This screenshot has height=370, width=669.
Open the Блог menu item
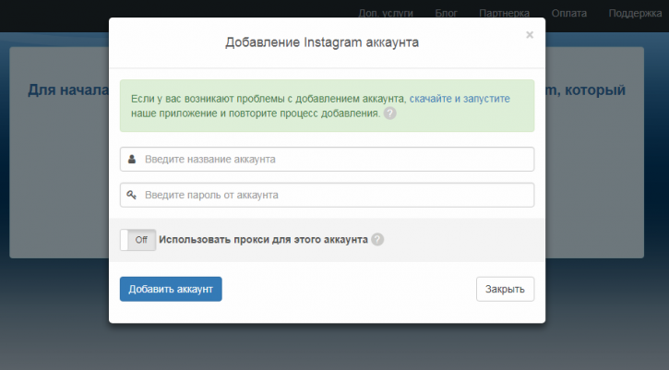pos(446,13)
